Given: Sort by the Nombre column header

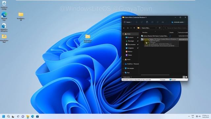Looking at the screenshot, I should (145, 32).
